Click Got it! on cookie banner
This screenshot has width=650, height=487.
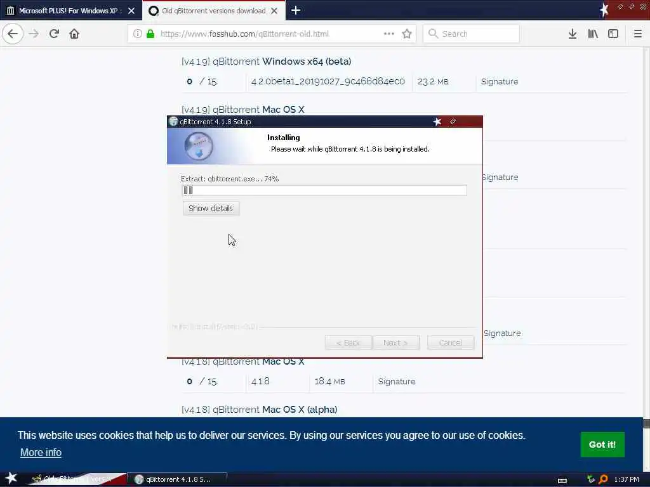pos(602,445)
